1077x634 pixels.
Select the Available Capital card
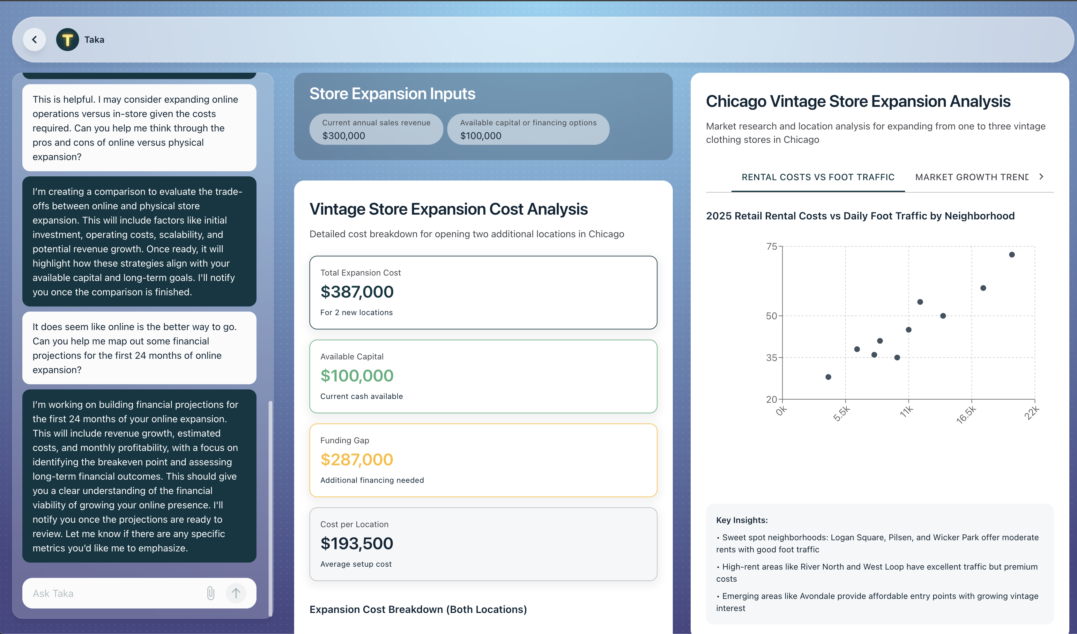483,376
